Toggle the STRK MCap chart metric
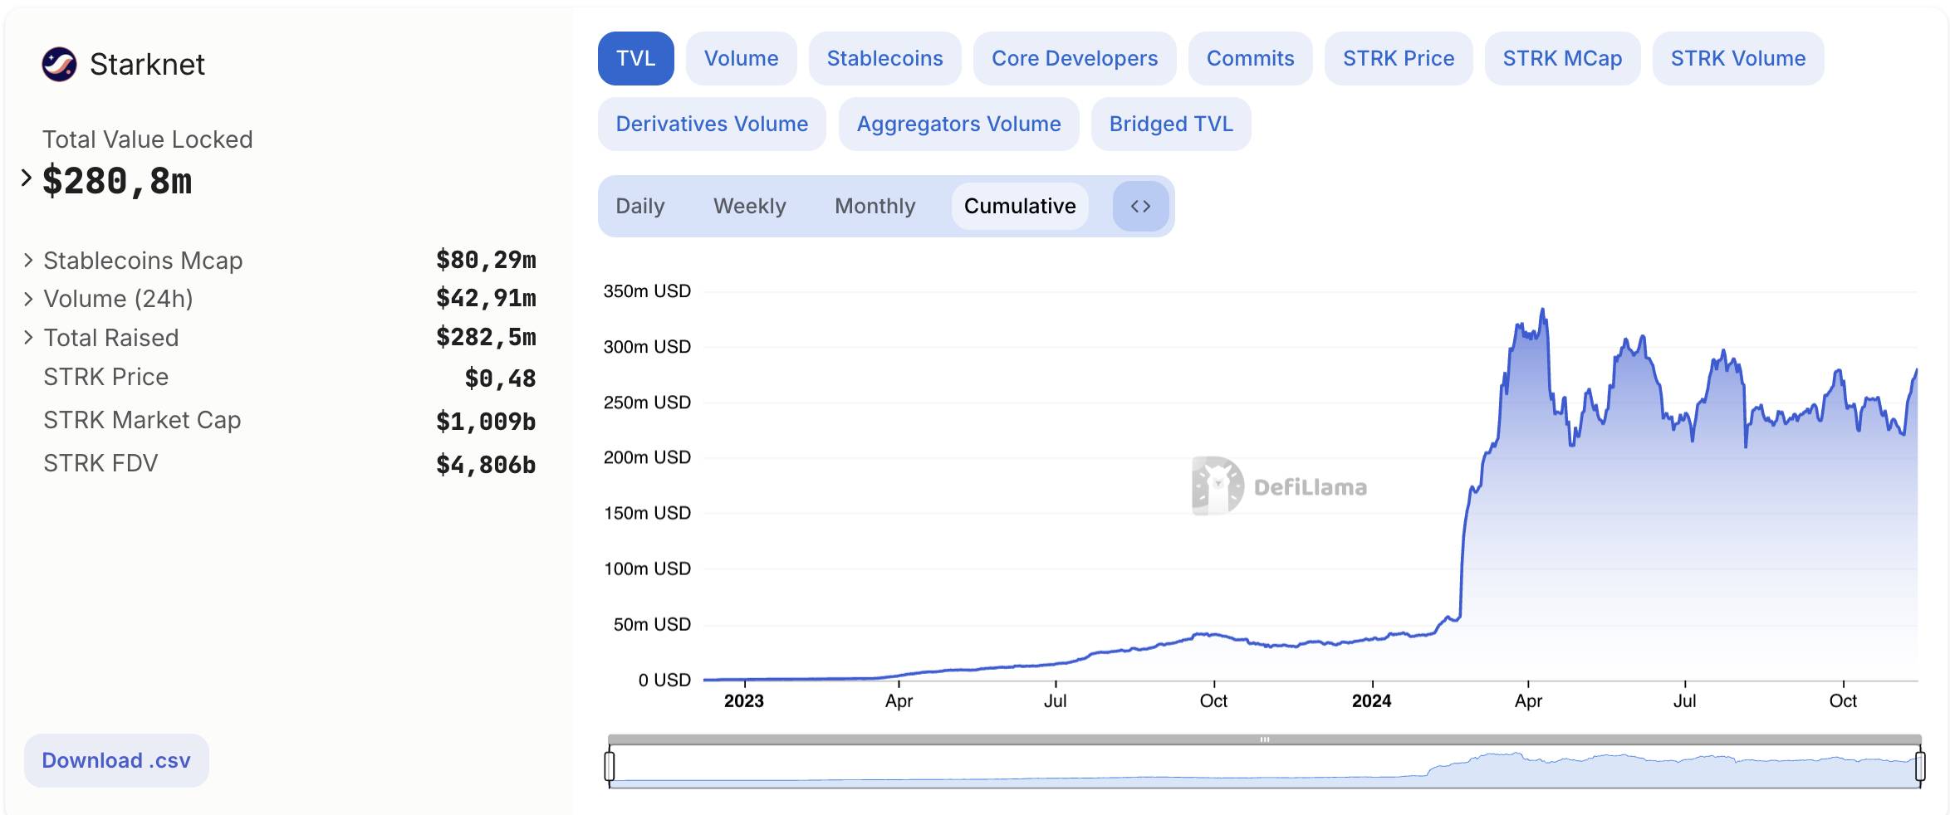1950x815 pixels. tap(1563, 58)
